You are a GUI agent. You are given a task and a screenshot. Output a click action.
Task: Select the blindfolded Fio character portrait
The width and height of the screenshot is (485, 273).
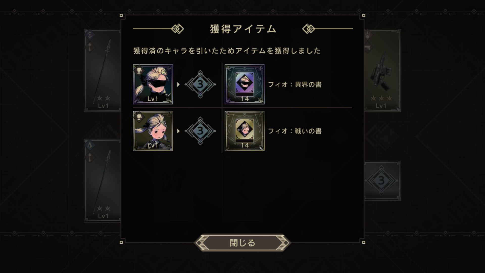(x=153, y=84)
